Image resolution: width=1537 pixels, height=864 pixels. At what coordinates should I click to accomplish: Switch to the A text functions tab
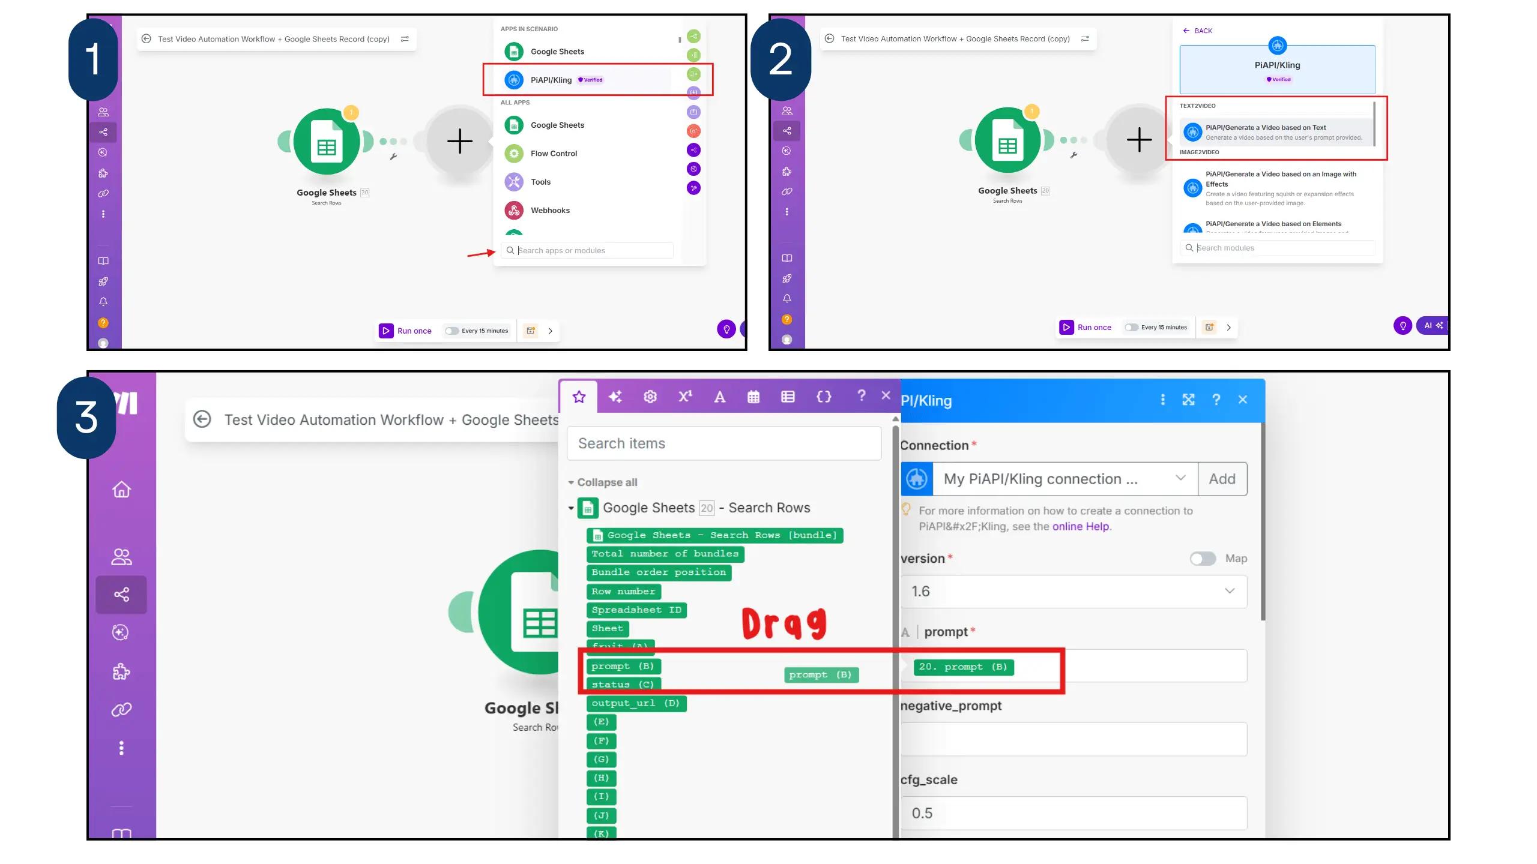[x=719, y=397]
